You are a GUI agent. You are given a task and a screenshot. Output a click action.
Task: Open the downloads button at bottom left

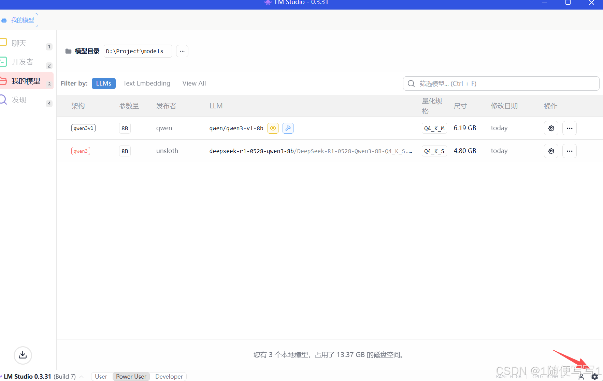[x=23, y=355]
